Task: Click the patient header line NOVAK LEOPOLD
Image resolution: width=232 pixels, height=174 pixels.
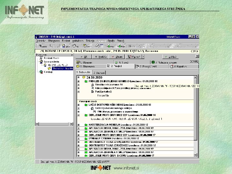Action: pyautogui.click(x=99, y=51)
